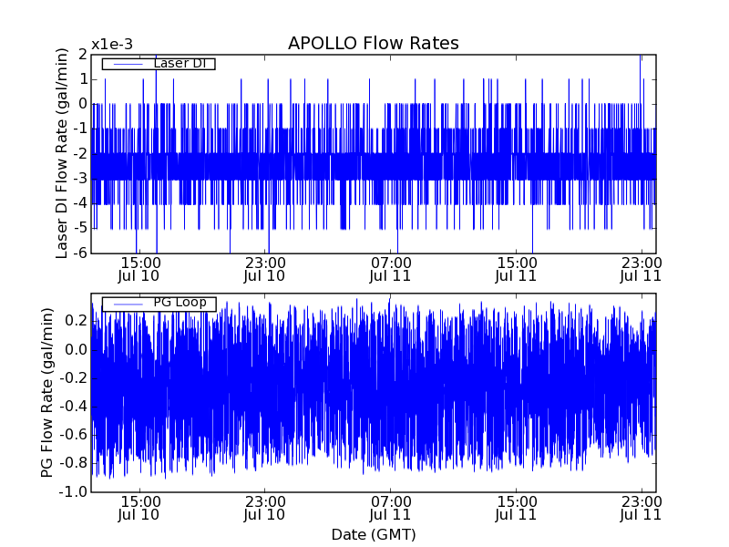Image resolution: width=729 pixels, height=547 pixels.
Task: Click the '-0.4' tick on PG y-axis
Action: 73,407
